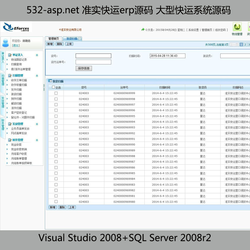The width and height of the screenshot is (250, 250).
Task: Check row with waybill 0240000969995
Action: [x=56, y=116]
